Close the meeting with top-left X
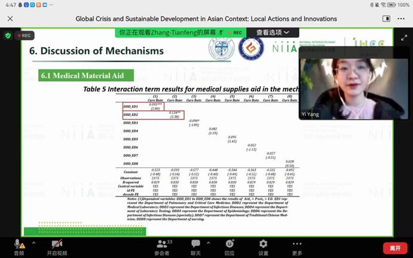The width and height of the screenshot is (413, 258). coord(10,19)
